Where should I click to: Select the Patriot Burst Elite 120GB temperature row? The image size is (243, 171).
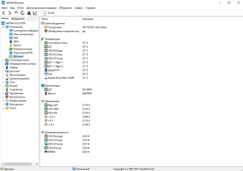pos(66,78)
